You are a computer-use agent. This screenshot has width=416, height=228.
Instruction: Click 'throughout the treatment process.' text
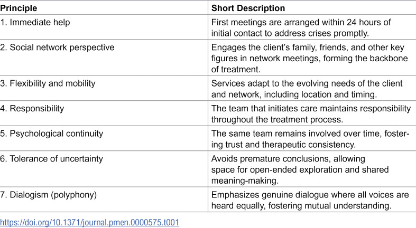coord(277,120)
